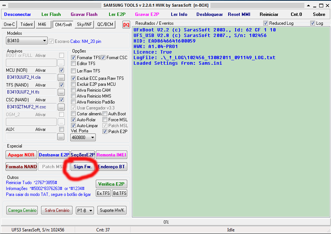The image size is (331, 234).
Task: Switch to Sky/INF tab
Action: click(x=84, y=24)
